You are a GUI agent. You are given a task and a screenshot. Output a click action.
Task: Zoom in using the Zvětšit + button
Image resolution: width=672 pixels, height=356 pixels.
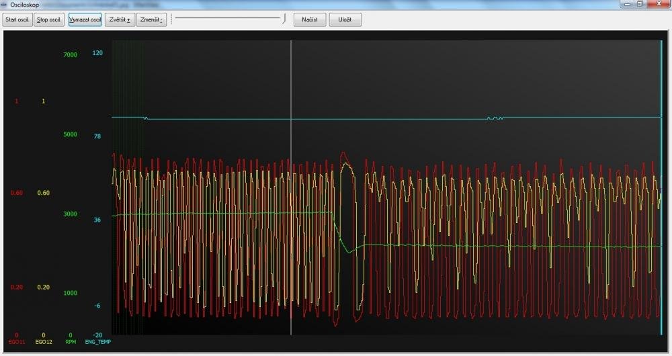click(120, 19)
